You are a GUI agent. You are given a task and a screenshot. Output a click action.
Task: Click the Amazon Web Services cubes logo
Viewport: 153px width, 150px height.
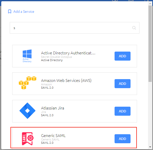point(27,83)
